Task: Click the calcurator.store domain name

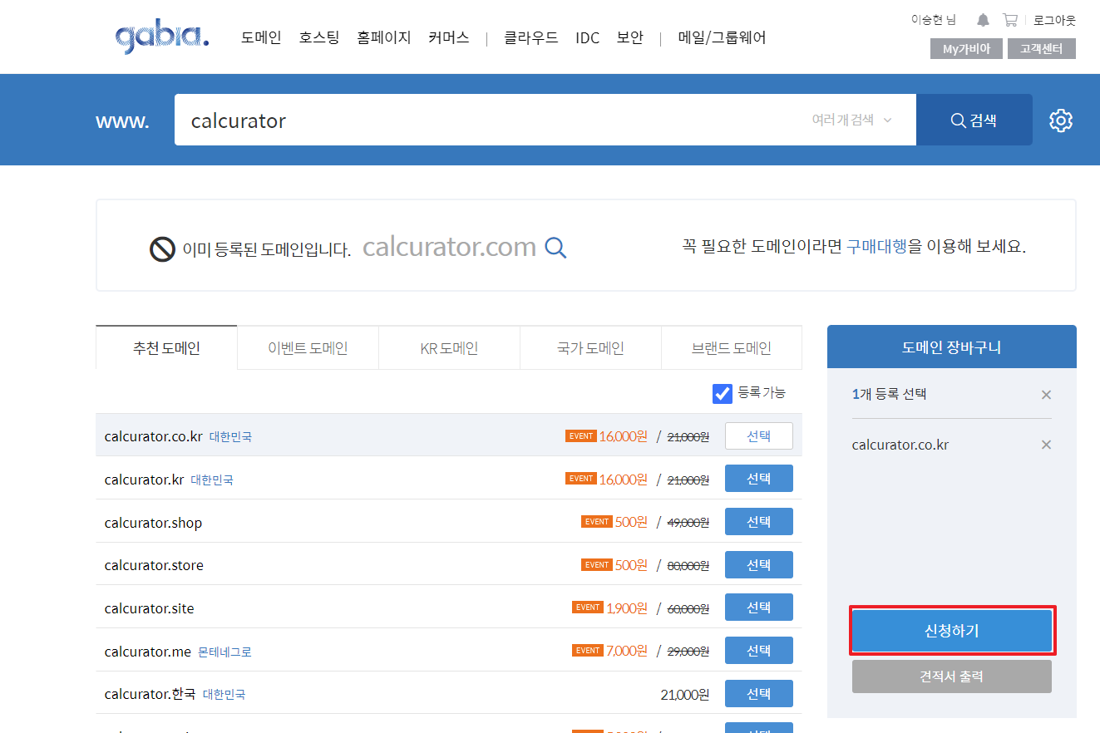Action: pos(154,565)
